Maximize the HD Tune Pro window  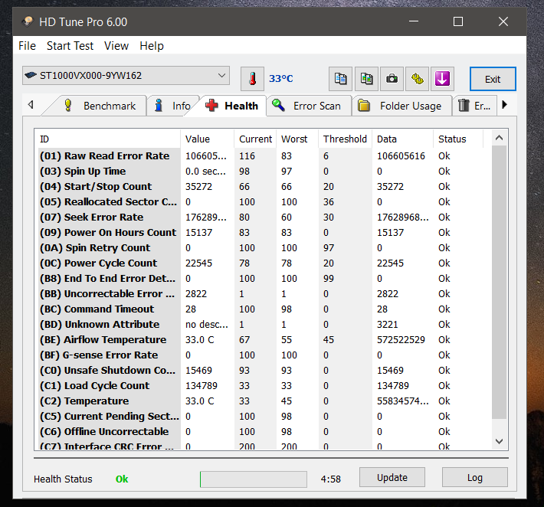pyautogui.click(x=458, y=21)
